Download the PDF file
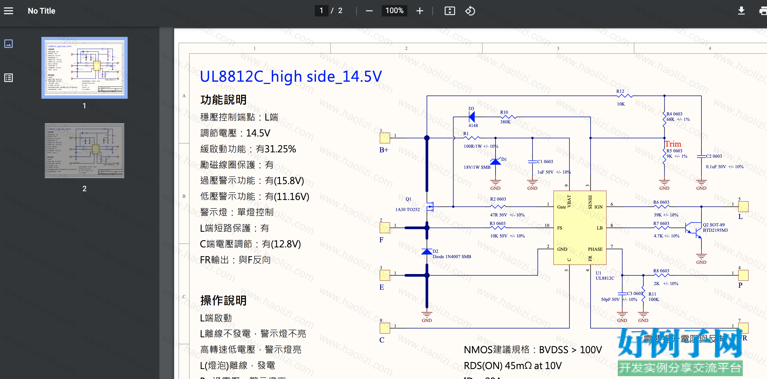This screenshot has width=767, height=379. (x=741, y=11)
